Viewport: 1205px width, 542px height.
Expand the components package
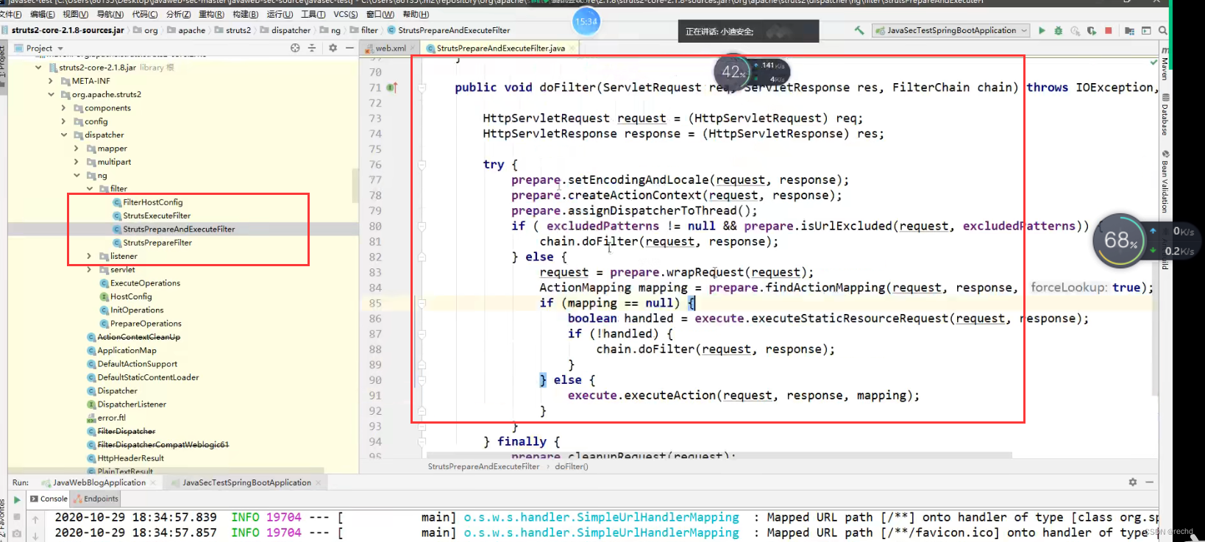63,108
